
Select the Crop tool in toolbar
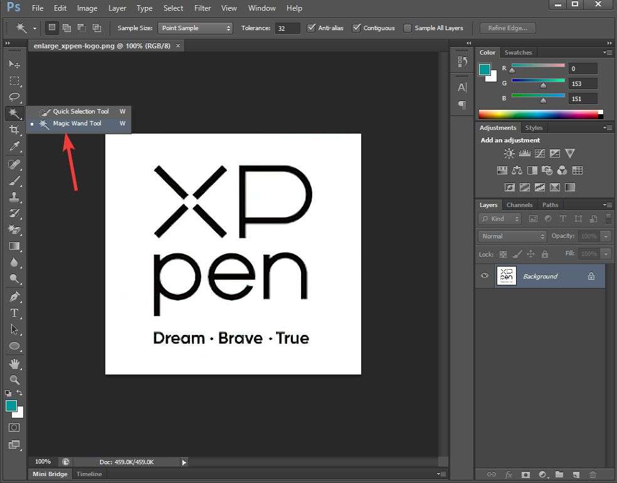[14, 130]
